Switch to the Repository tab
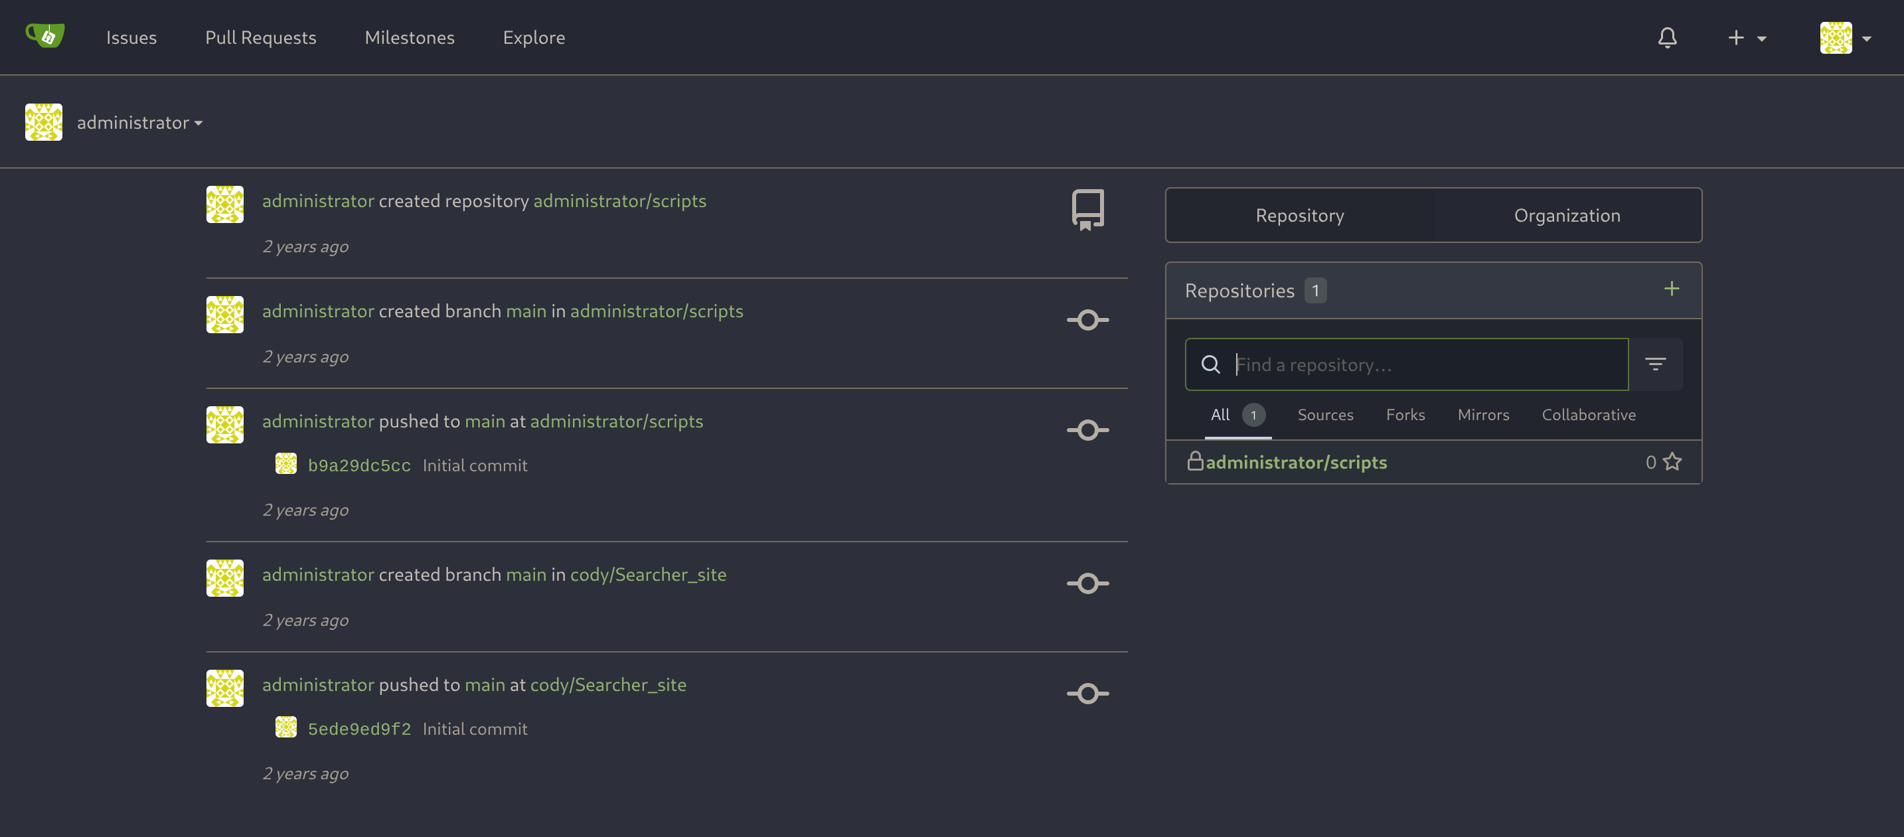The width and height of the screenshot is (1904, 837). coord(1299,216)
